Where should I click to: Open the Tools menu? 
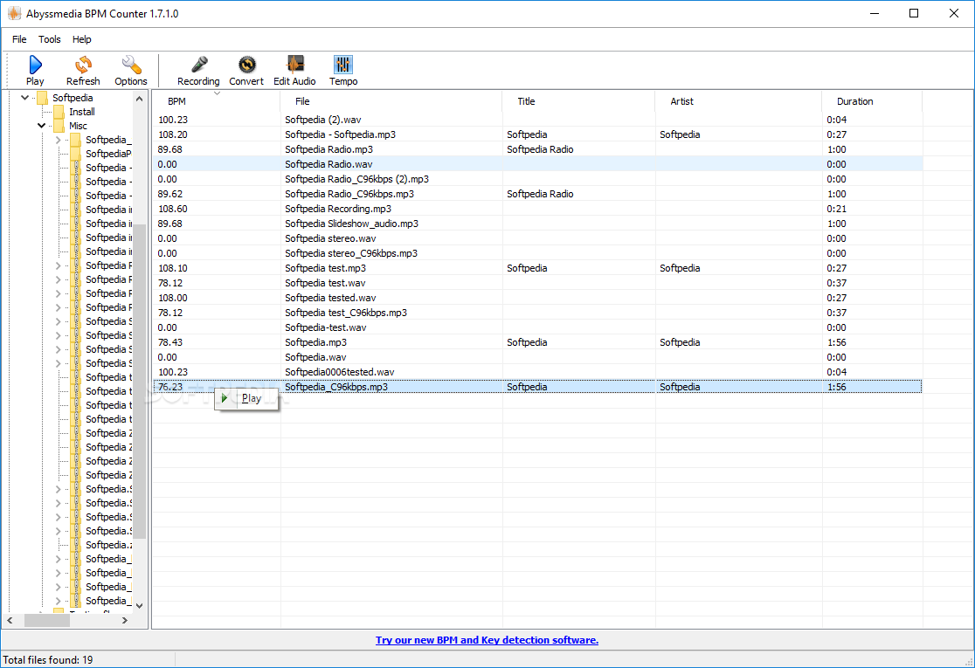coord(49,39)
